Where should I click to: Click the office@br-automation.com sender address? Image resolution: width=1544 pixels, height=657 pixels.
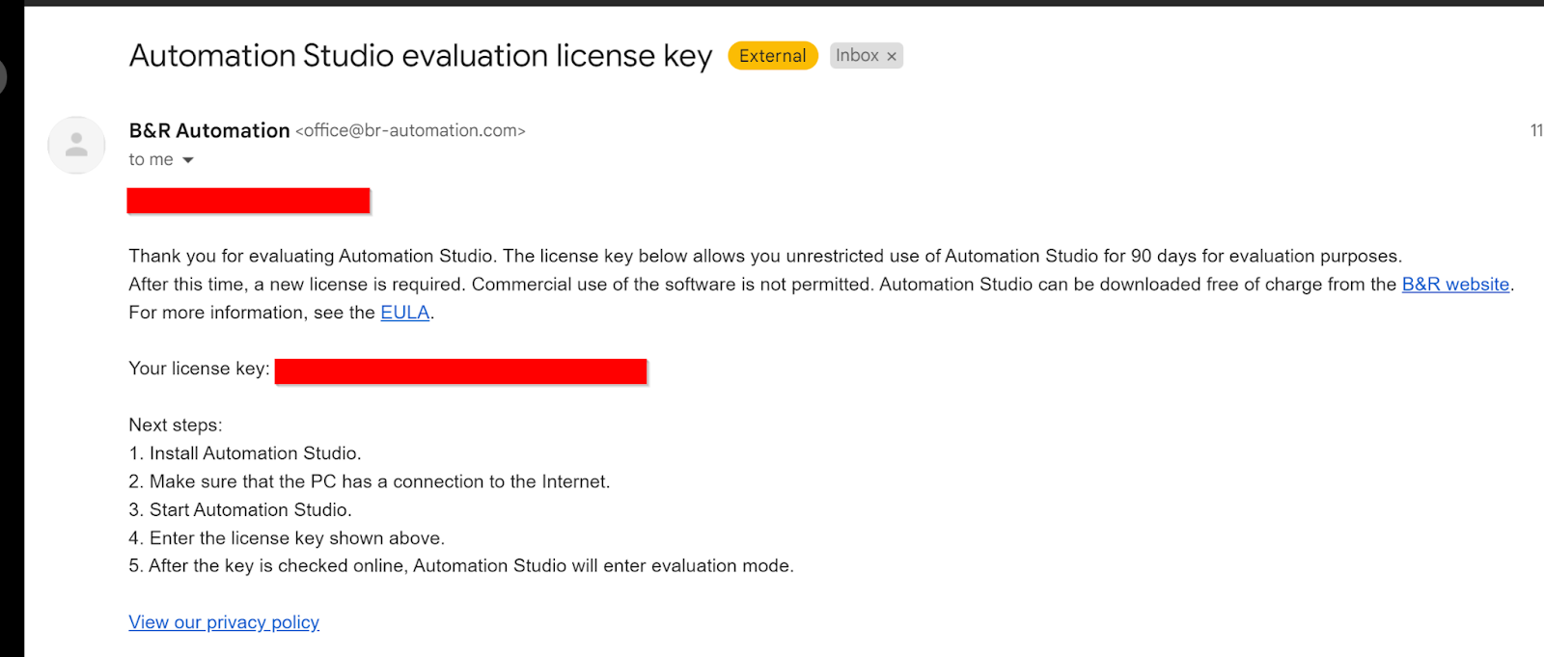[410, 130]
